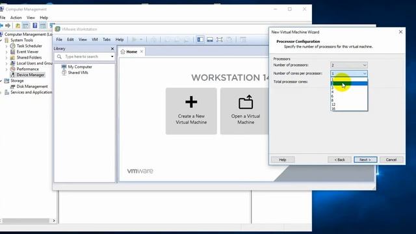Click the VMware Workstation title bar icon
This screenshot has width=416, height=234.
point(57,29)
